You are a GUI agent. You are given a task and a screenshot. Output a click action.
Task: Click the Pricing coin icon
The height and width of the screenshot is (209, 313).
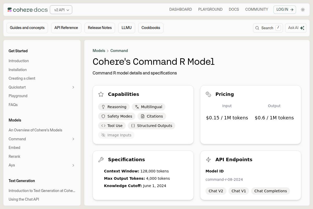tap(208, 94)
